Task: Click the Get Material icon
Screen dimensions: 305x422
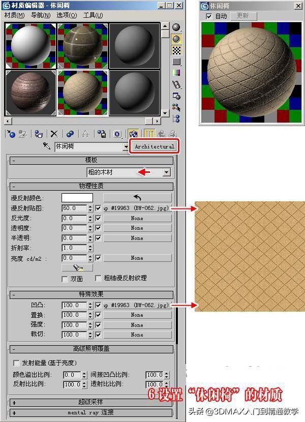Action: pos(10,134)
